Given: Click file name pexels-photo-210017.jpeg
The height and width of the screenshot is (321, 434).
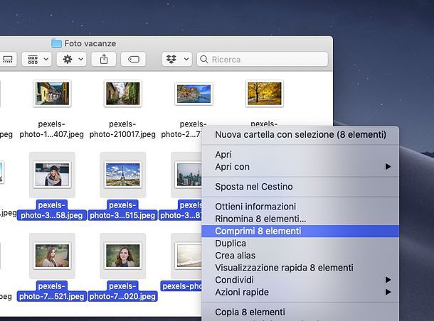Looking at the screenshot, I should click(122, 129).
